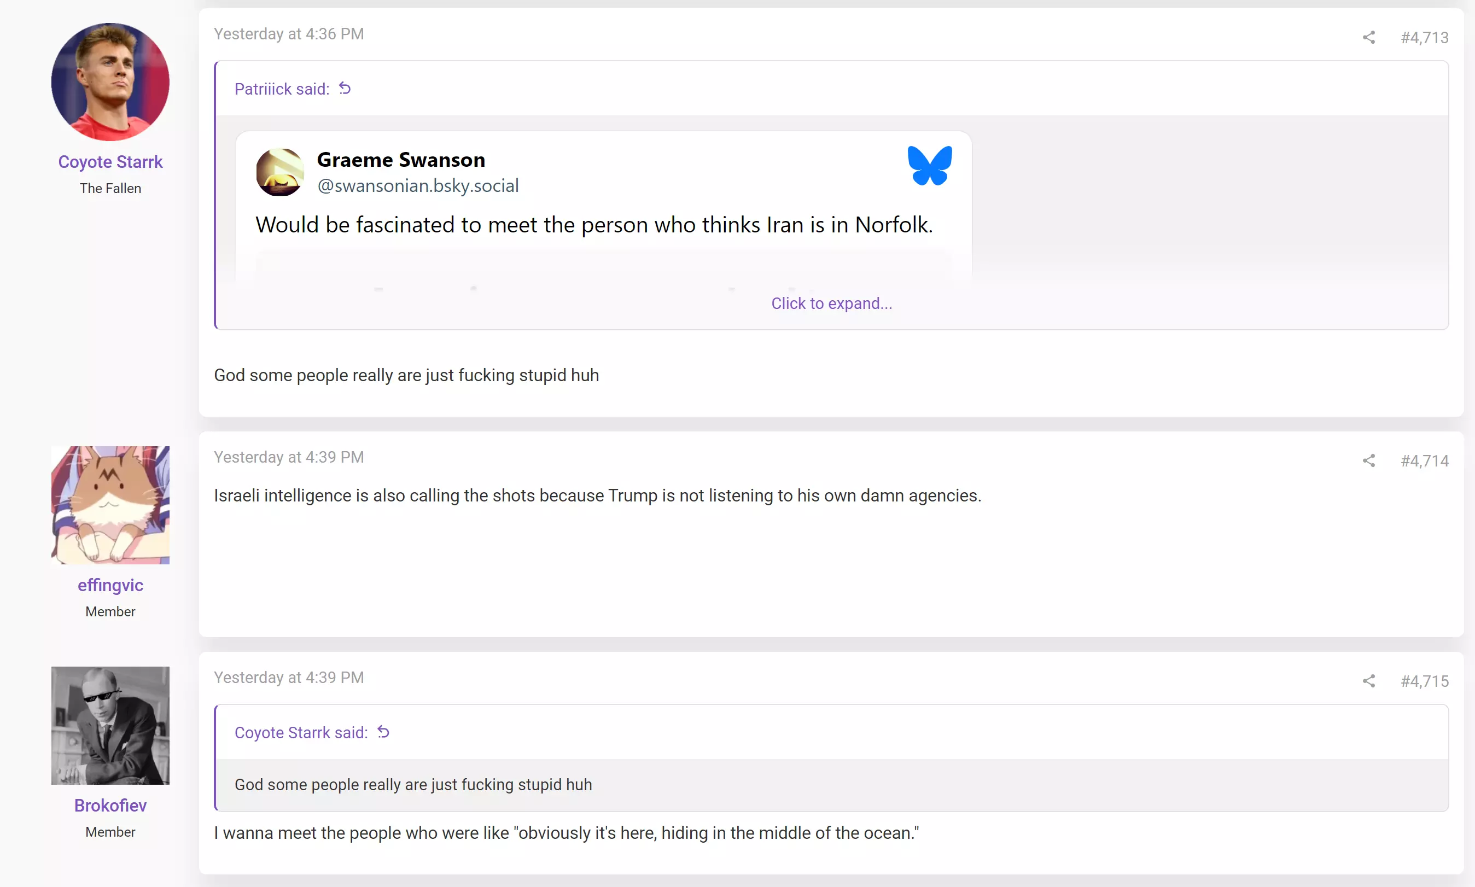Open effingvic's post timestamp Yesterday at 4:39 PM
The width and height of the screenshot is (1475, 887).
coord(289,457)
